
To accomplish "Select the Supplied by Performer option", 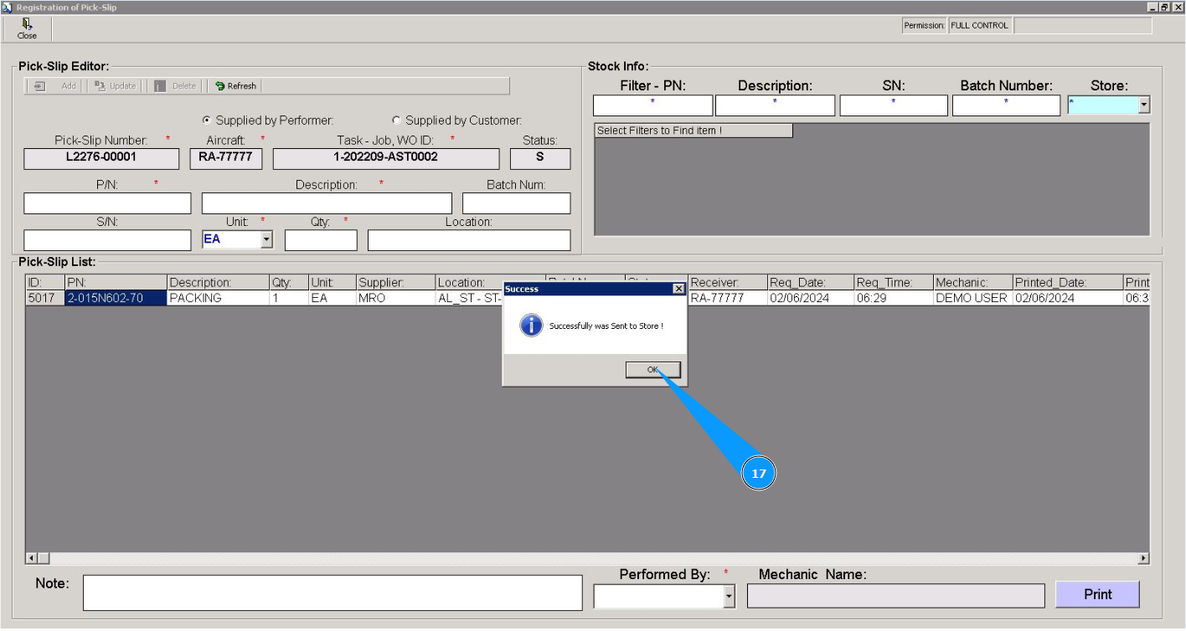I will [207, 121].
